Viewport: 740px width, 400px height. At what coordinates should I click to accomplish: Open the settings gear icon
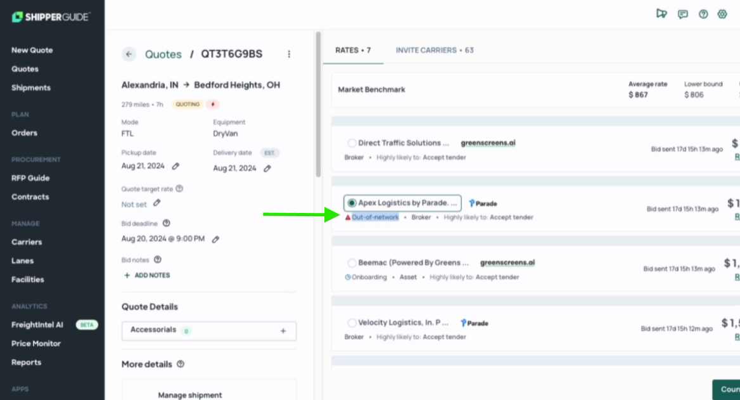722,14
